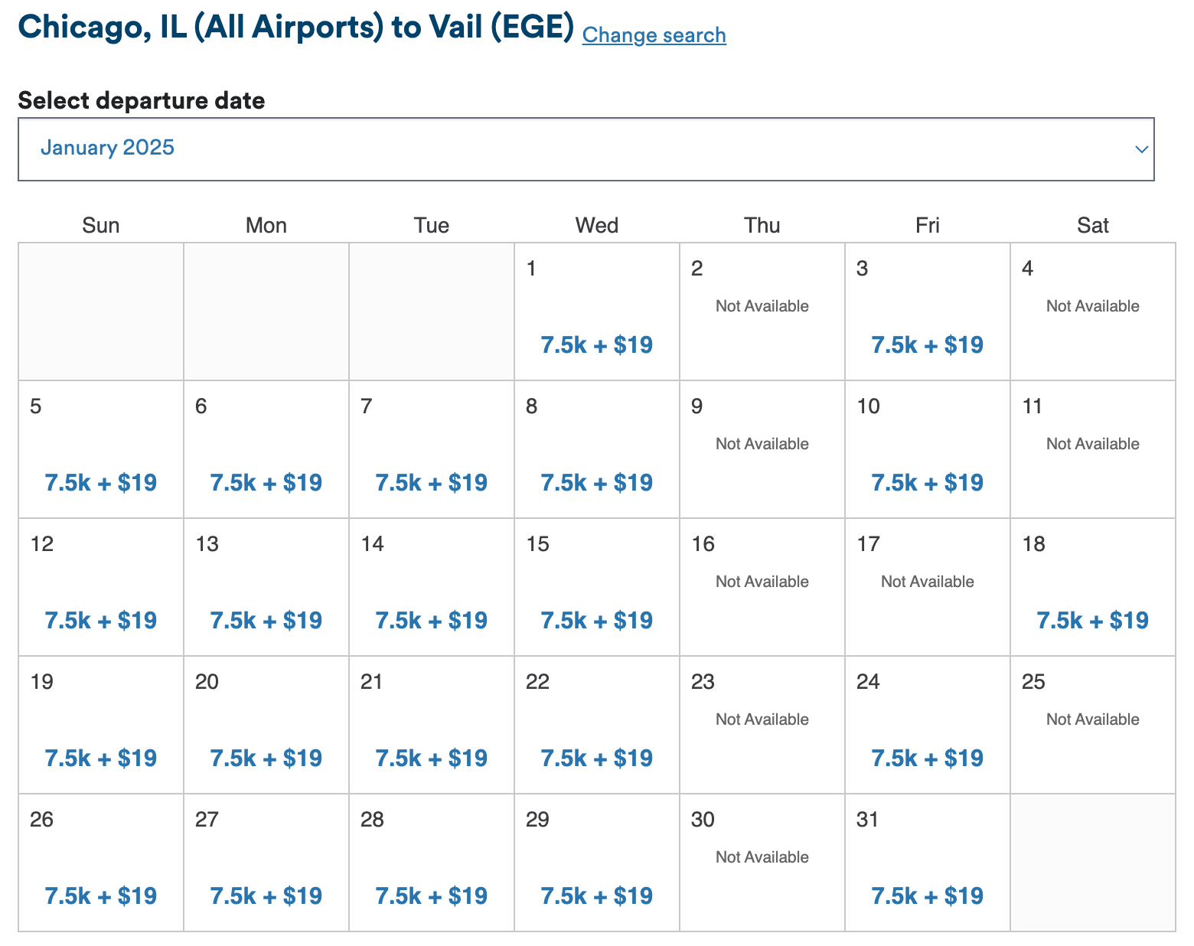Pick Tuesday January 28 fare

point(431,896)
